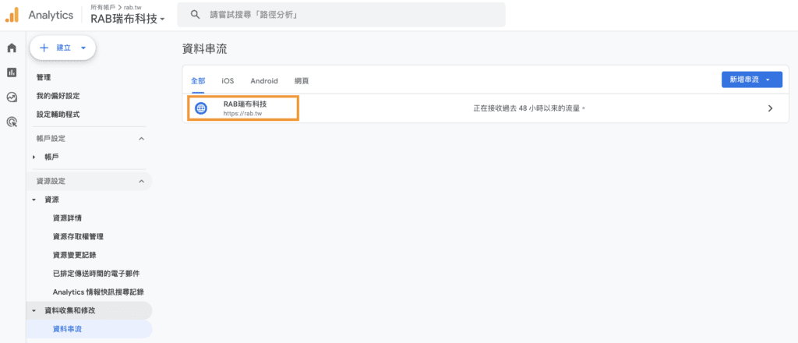Open 資源存取權管理 in sidebar

78,236
